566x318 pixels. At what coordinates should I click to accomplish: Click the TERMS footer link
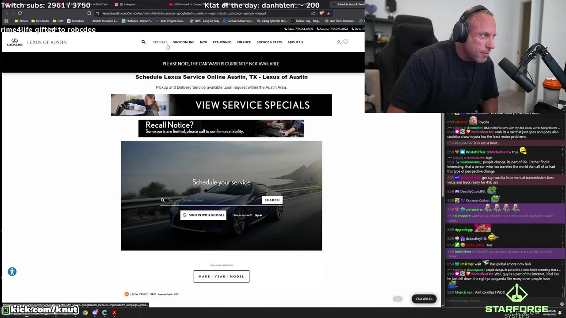(153, 294)
